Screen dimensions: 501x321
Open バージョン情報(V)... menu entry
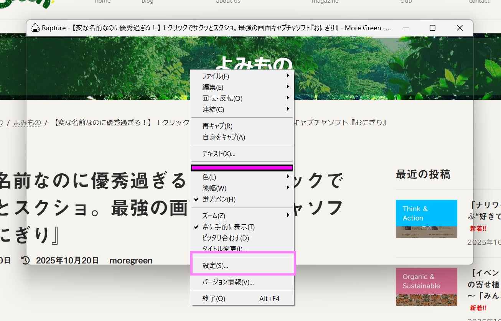tap(228, 282)
